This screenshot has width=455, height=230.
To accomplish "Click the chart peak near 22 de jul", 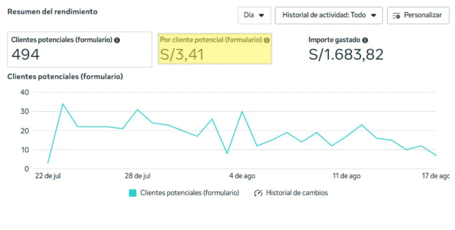I will coord(63,104).
